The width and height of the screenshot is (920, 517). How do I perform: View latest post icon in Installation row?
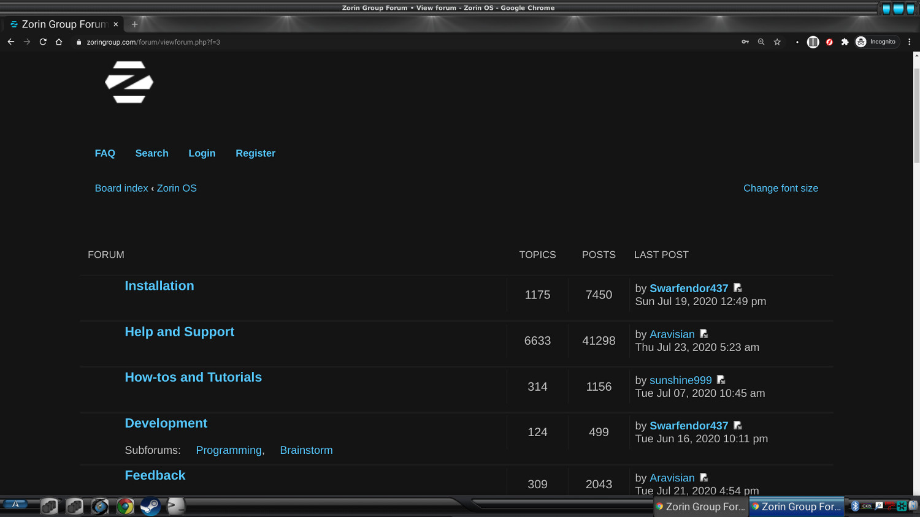coord(738,288)
